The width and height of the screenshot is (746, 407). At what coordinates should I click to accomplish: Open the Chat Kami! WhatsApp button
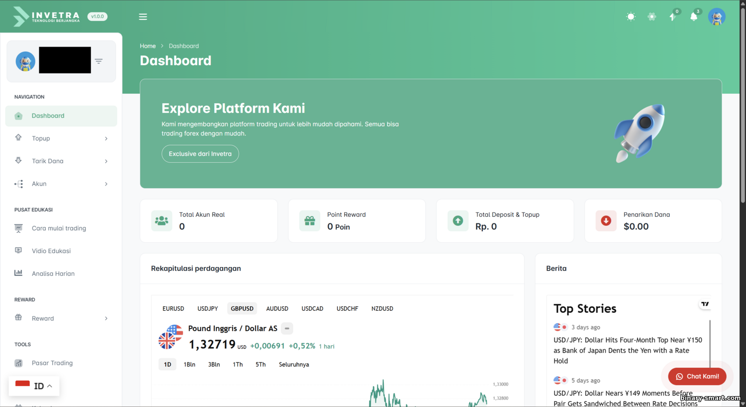(x=697, y=377)
